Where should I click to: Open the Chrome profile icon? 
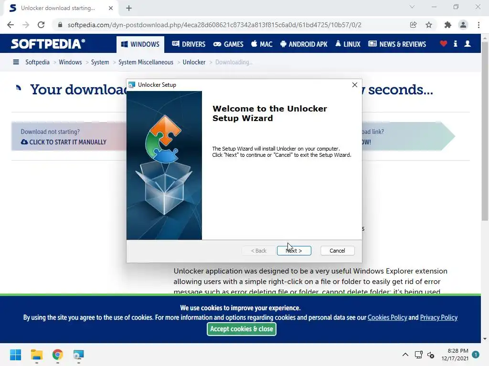tap(463, 25)
